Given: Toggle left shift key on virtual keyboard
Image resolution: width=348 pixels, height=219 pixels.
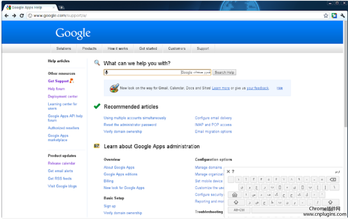Looking at the screenshot, I should coord(236,202).
